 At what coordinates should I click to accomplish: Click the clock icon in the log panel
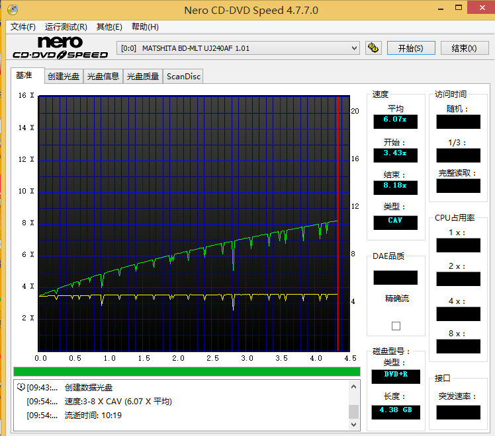(x=21, y=387)
